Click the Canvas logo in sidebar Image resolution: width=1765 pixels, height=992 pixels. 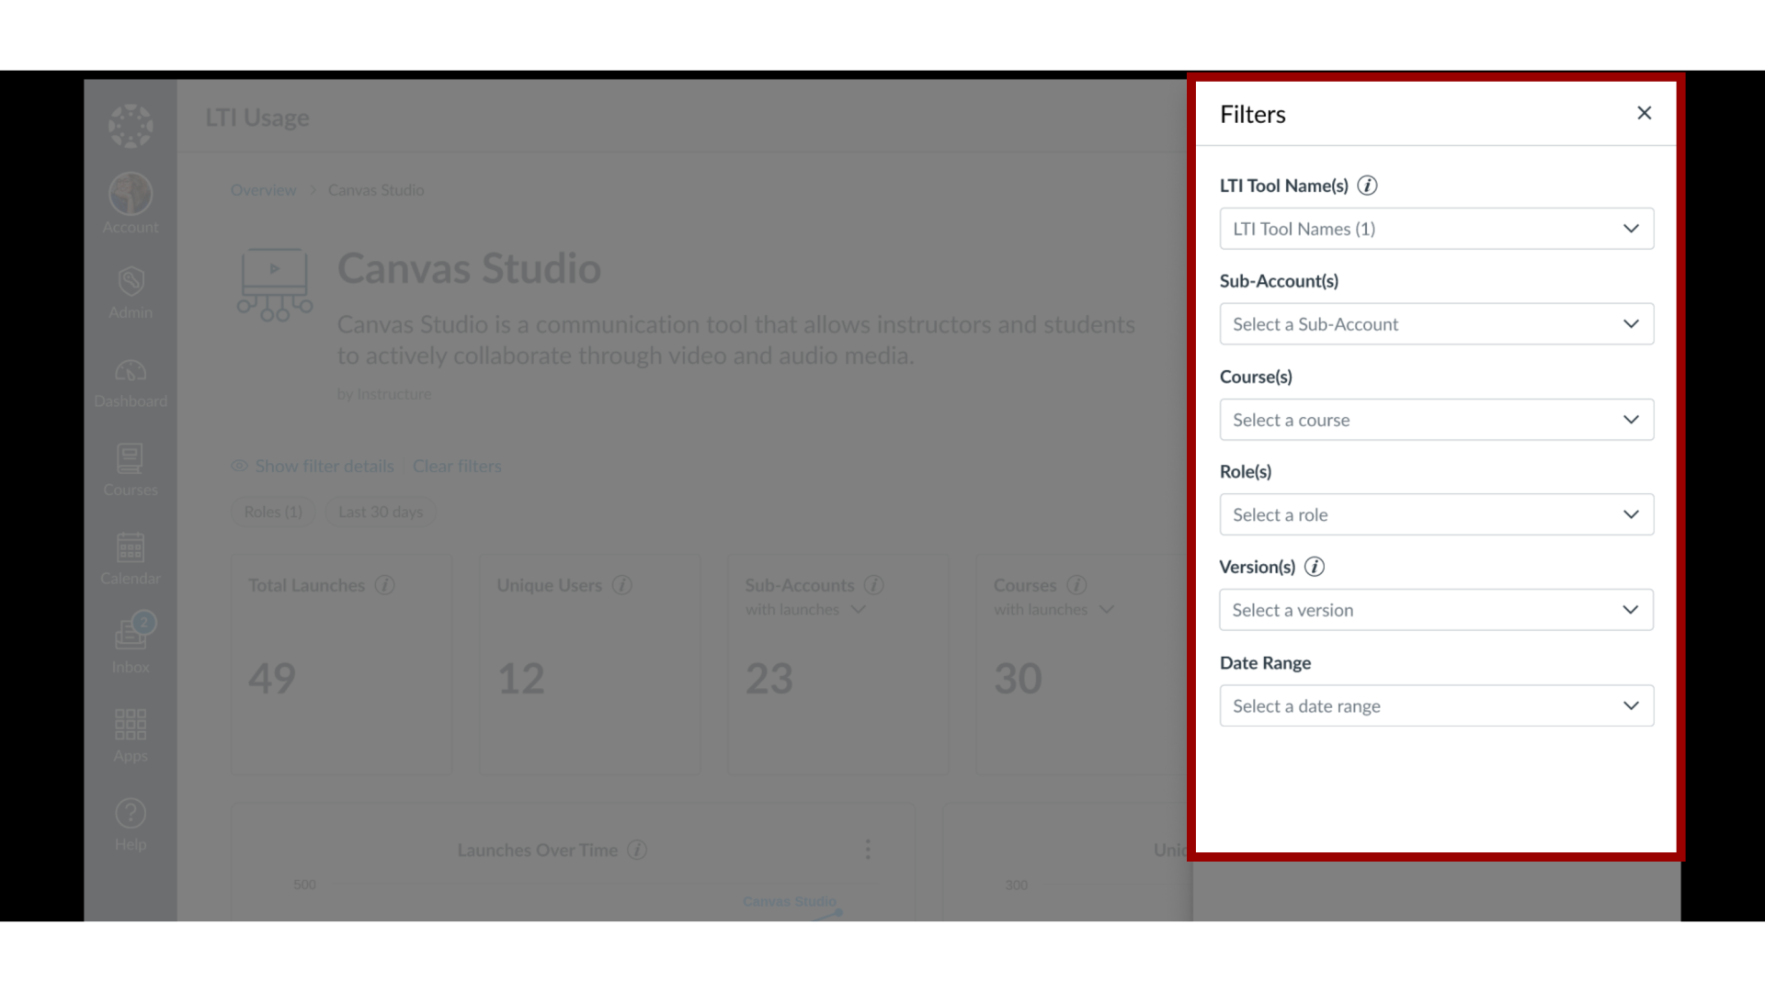pos(131,126)
